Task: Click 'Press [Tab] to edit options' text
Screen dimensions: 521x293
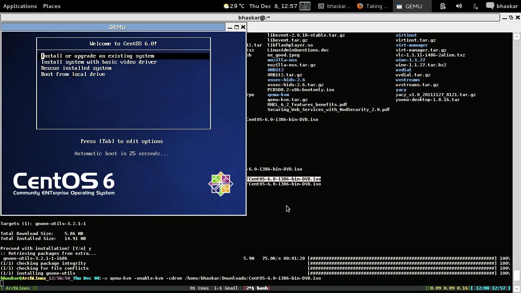Action: pos(122,141)
